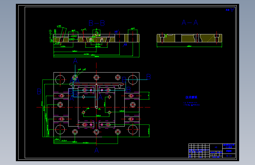Select the top center counterbored hole in plan view
255x165 pixels.
coord(96,78)
